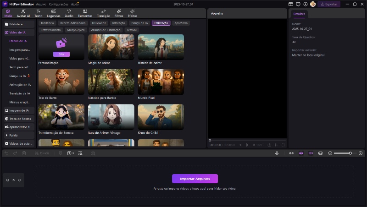Open the Filtros panel
Screen dimensions: 367x207
pyautogui.click(x=118, y=13)
